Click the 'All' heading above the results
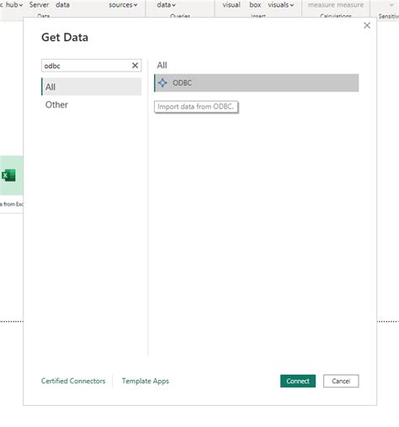 (162, 66)
